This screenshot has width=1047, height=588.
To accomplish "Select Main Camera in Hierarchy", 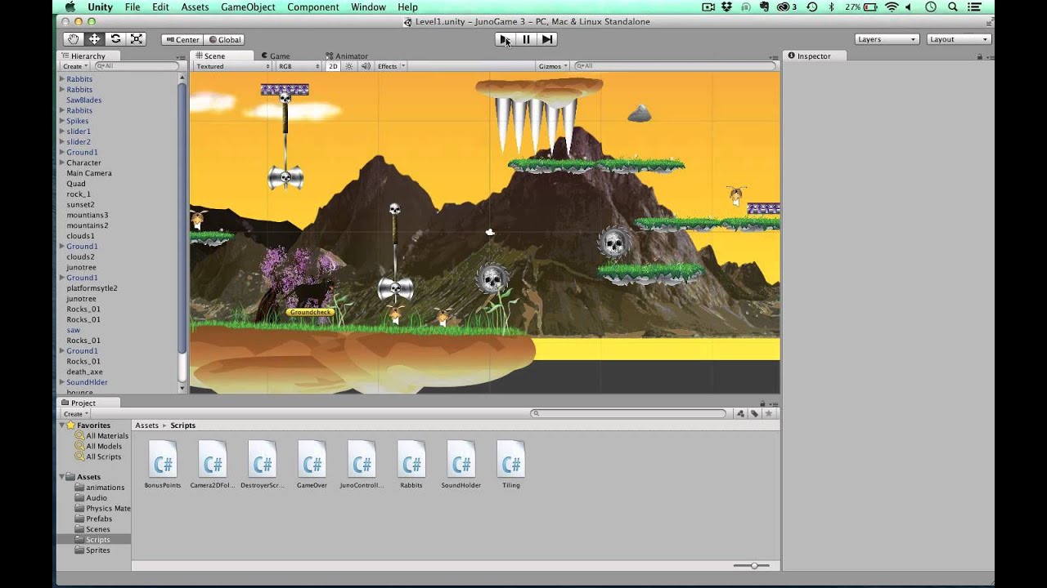I will (x=89, y=173).
